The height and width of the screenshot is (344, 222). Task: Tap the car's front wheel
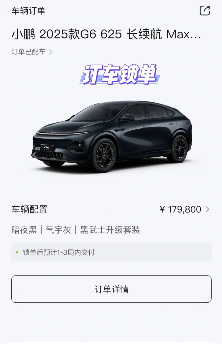pos(104,155)
